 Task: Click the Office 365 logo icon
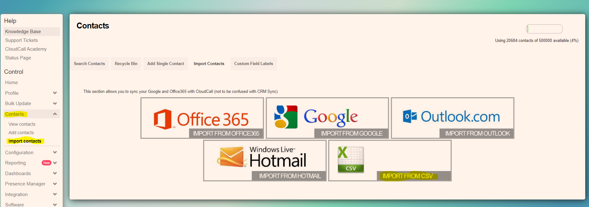[x=163, y=119]
